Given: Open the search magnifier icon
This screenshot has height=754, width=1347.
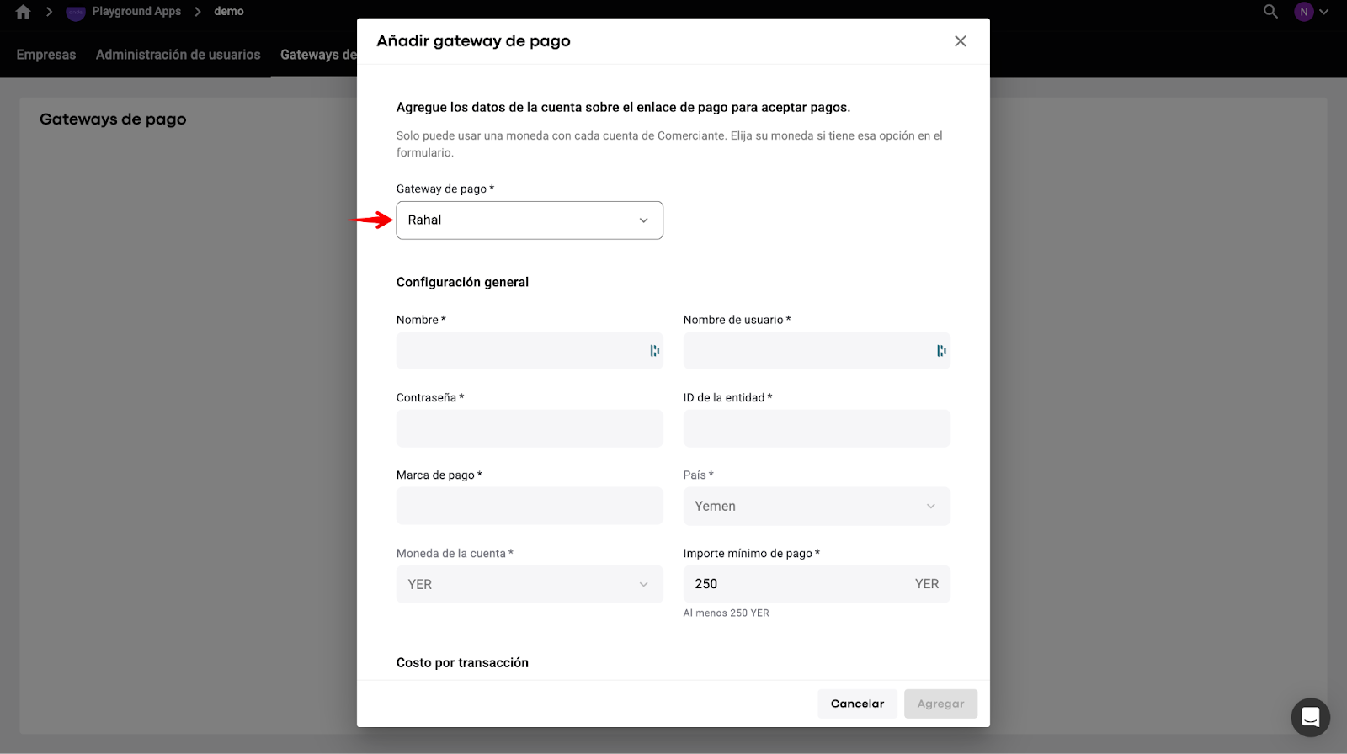Looking at the screenshot, I should (1270, 12).
